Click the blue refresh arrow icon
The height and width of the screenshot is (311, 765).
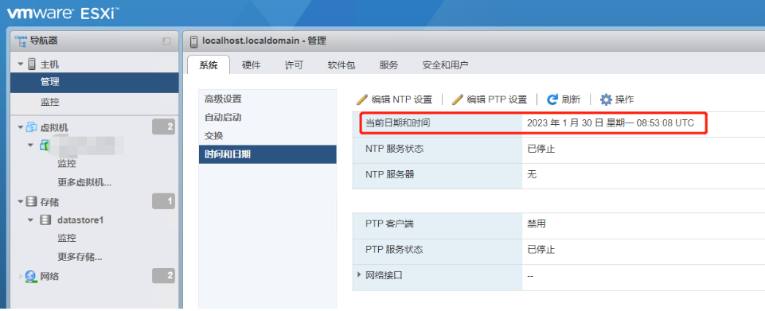point(552,99)
